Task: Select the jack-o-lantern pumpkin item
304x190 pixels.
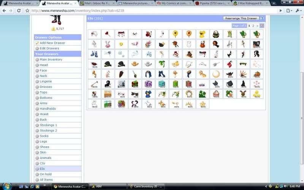Action: tap(257, 74)
